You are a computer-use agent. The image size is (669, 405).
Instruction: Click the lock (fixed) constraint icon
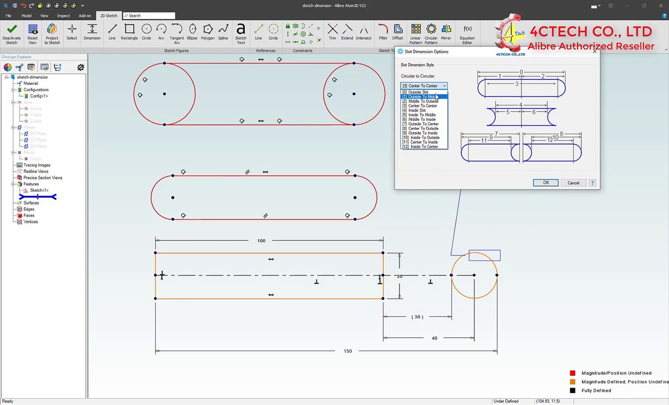288,26
